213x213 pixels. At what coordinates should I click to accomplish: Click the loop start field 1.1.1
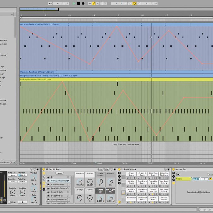[119, 3]
